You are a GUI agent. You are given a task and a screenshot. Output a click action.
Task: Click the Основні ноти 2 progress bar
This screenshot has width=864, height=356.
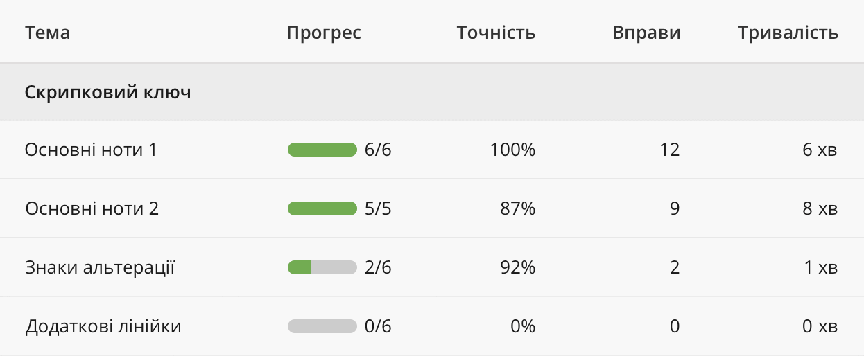(x=322, y=208)
